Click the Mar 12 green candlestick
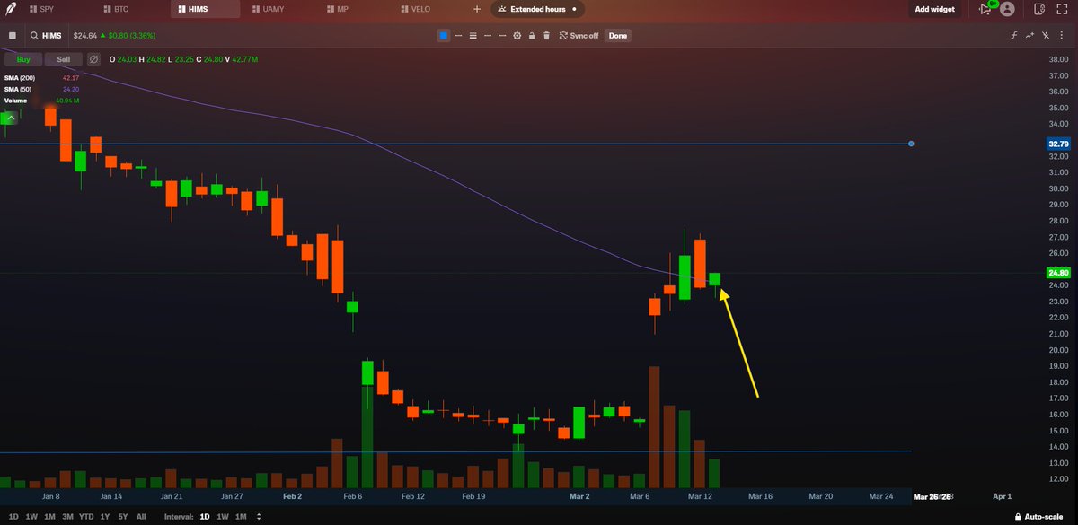This screenshot has width=1078, height=525. tap(715, 279)
